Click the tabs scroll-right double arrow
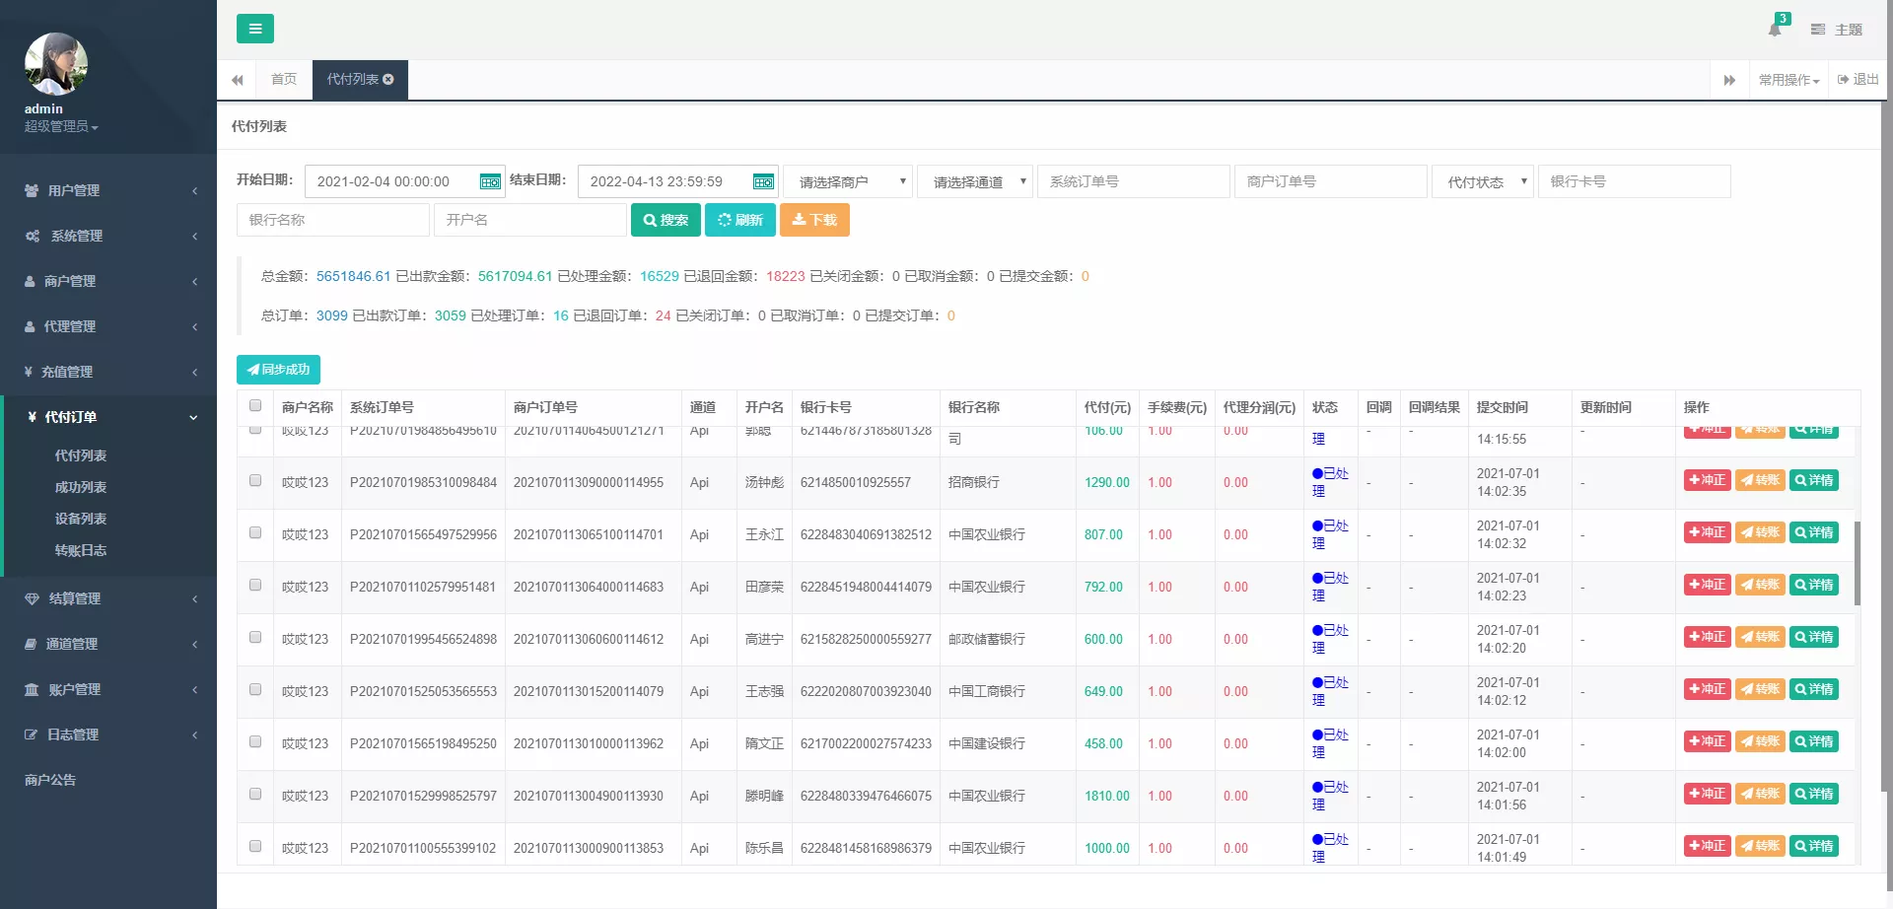The image size is (1893, 909). click(1729, 80)
